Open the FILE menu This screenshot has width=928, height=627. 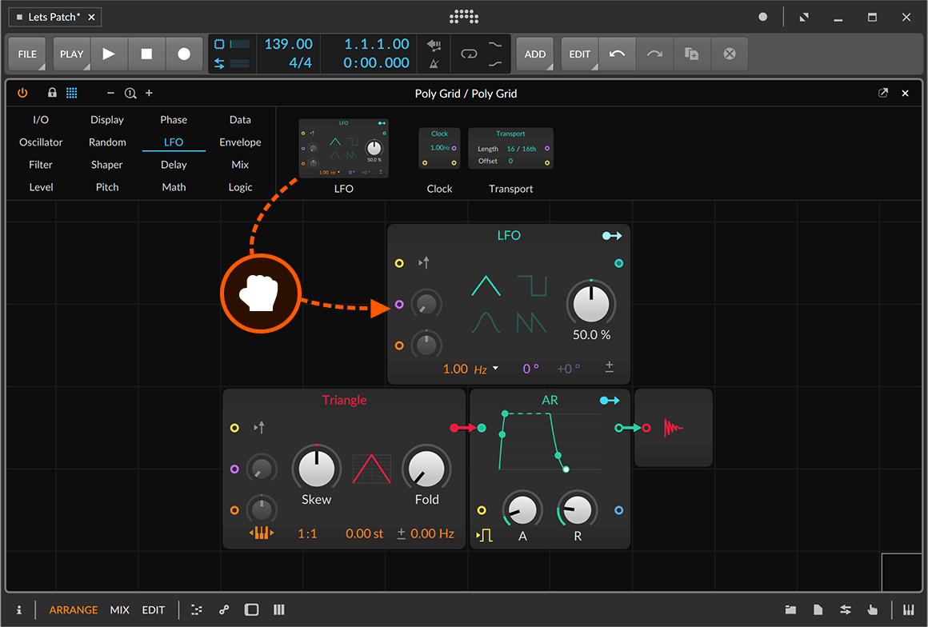(x=27, y=54)
